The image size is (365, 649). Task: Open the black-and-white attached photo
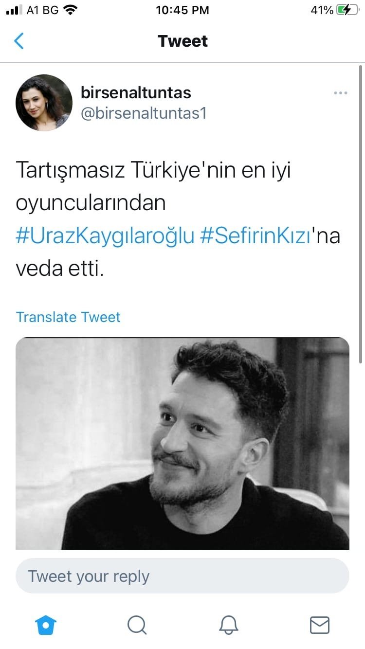182,444
